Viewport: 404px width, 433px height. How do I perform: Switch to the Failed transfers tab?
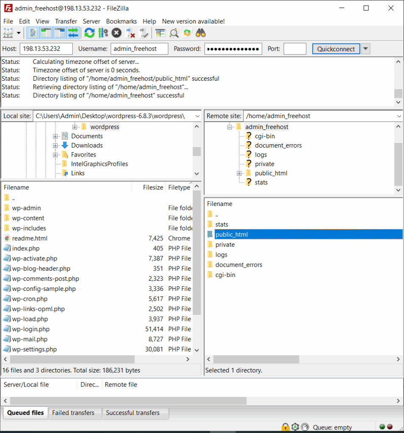pos(75,413)
